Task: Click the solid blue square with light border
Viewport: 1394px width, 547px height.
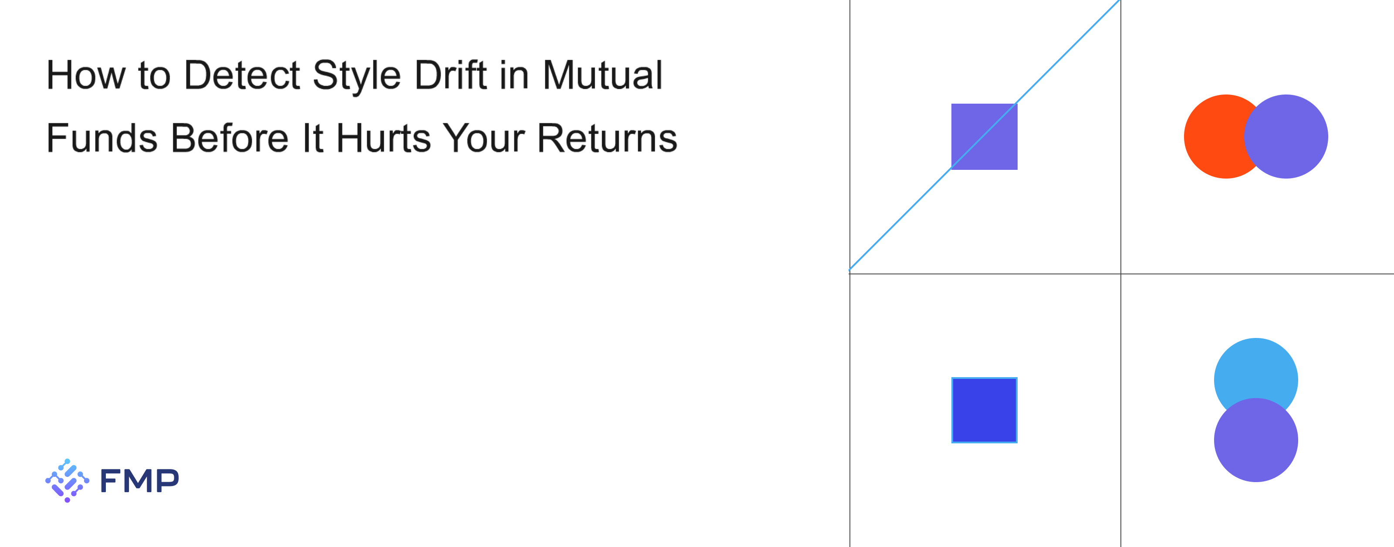Action: [985, 410]
